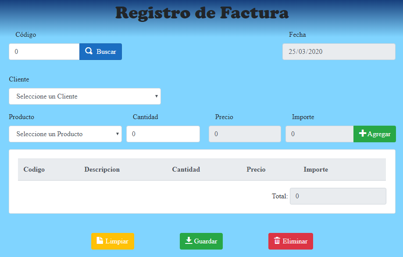Open the Seleccione un Cliente dropdown
Viewport: 403px width, 257px height.
[85, 96]
